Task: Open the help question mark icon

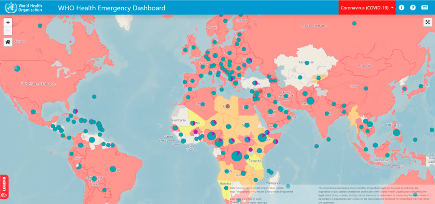Action: click(413, 8)
